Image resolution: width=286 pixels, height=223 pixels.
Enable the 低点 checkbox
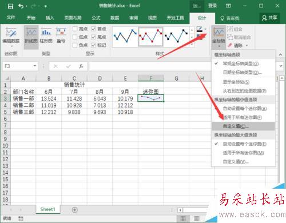click(x=75, y=37)
